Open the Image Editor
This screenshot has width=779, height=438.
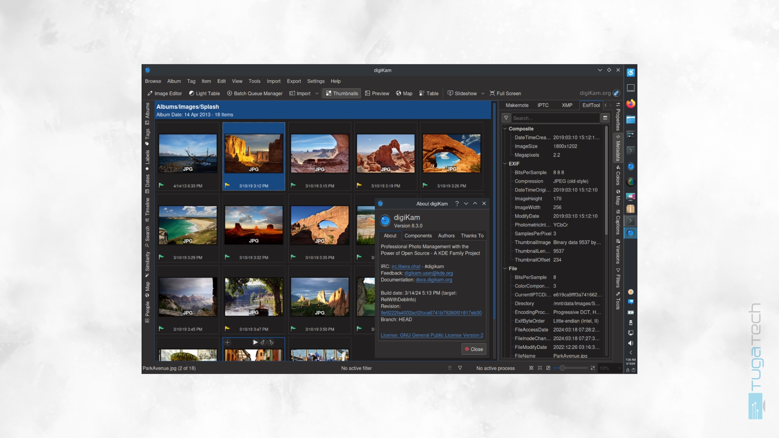(x=164, y=93)
